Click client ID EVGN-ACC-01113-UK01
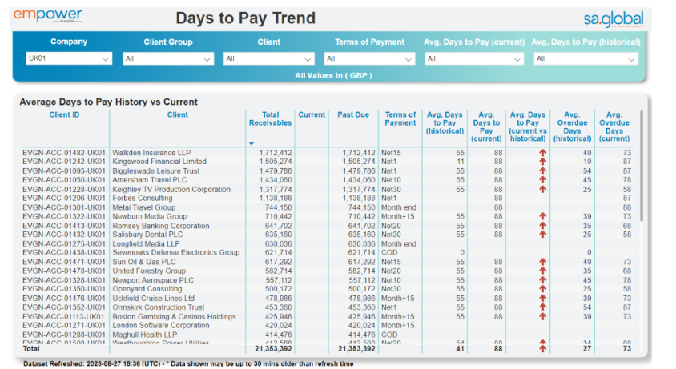The image size is (676, 369). coord(64,316)
